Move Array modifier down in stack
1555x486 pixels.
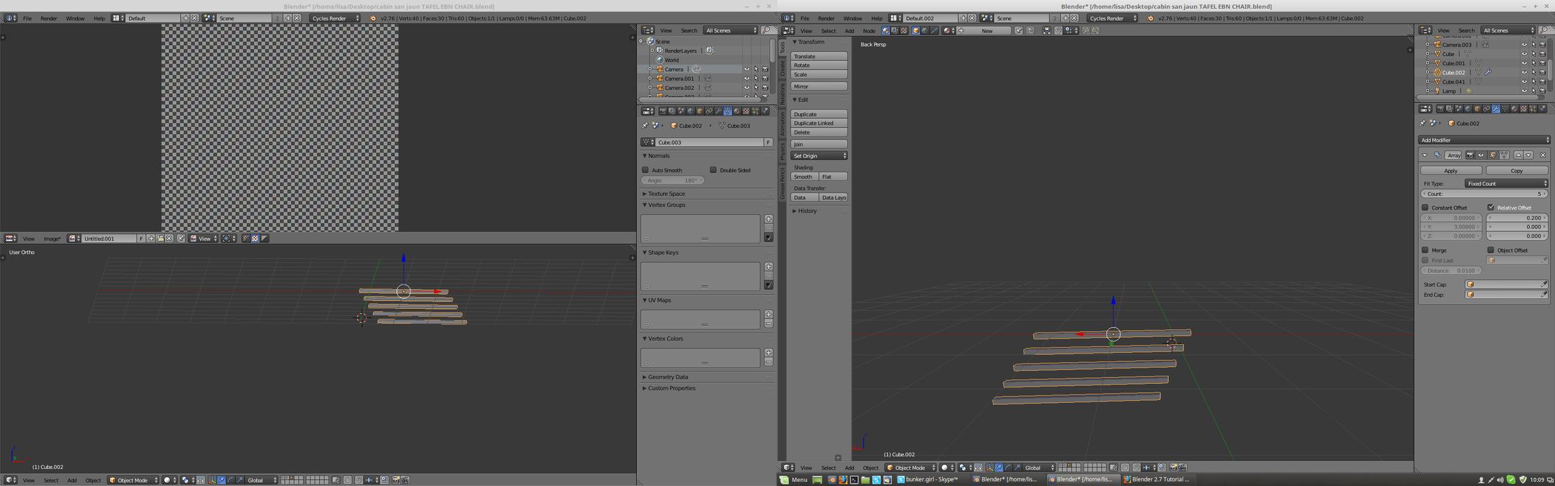[1528, 155]
